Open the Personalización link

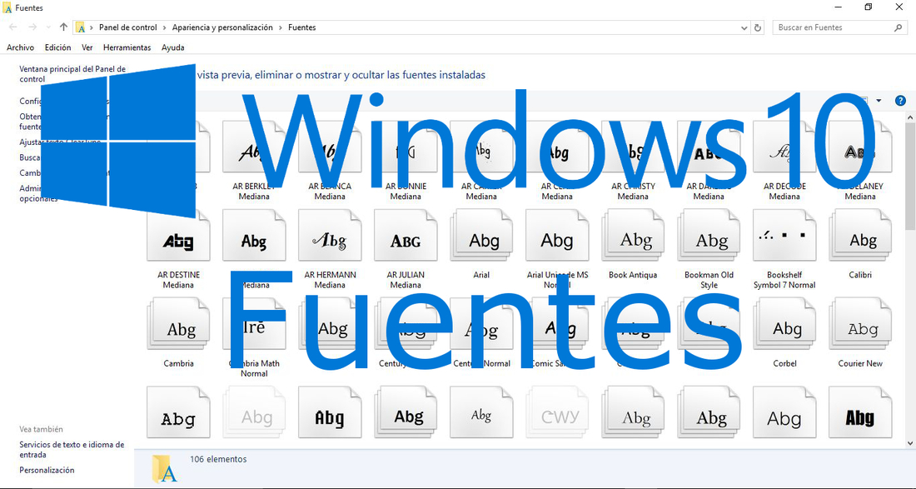click(x=47, y=470)
